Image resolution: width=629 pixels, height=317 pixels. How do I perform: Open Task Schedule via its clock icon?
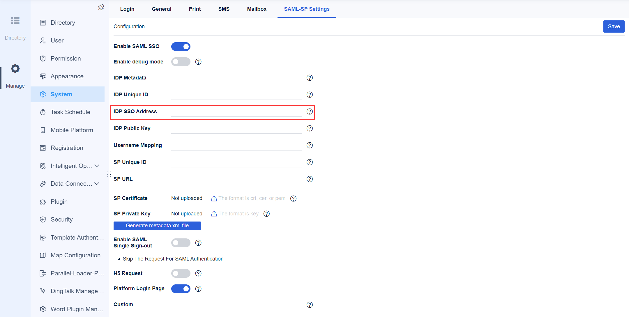43,112
